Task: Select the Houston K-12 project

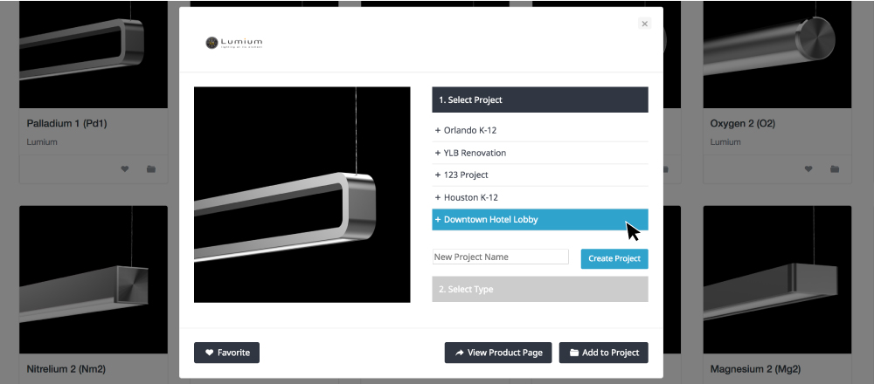Action: coord(539,197)
